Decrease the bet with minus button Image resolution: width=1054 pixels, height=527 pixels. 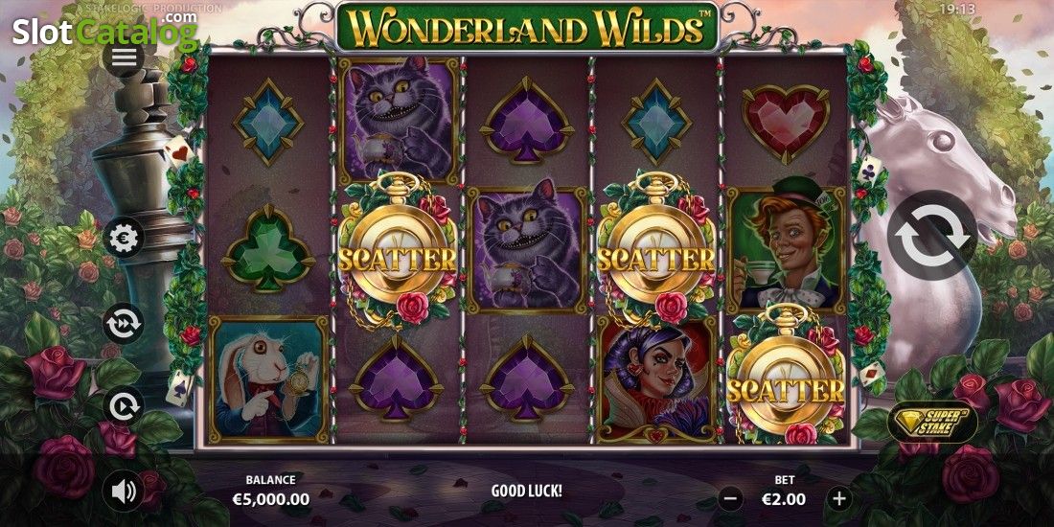click(731, 499)
